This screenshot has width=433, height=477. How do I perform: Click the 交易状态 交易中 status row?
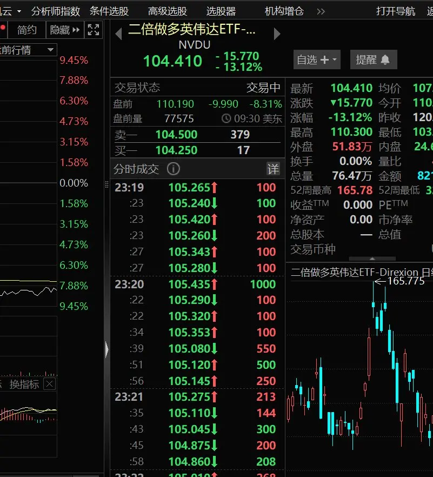[x=197, y=88]
